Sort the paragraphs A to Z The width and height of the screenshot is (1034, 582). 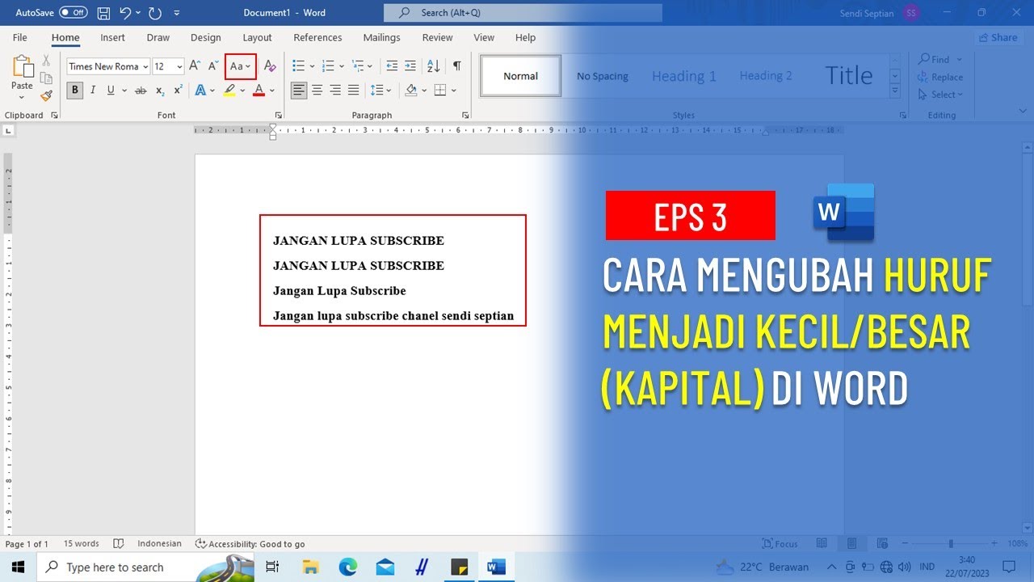[434, 66]
